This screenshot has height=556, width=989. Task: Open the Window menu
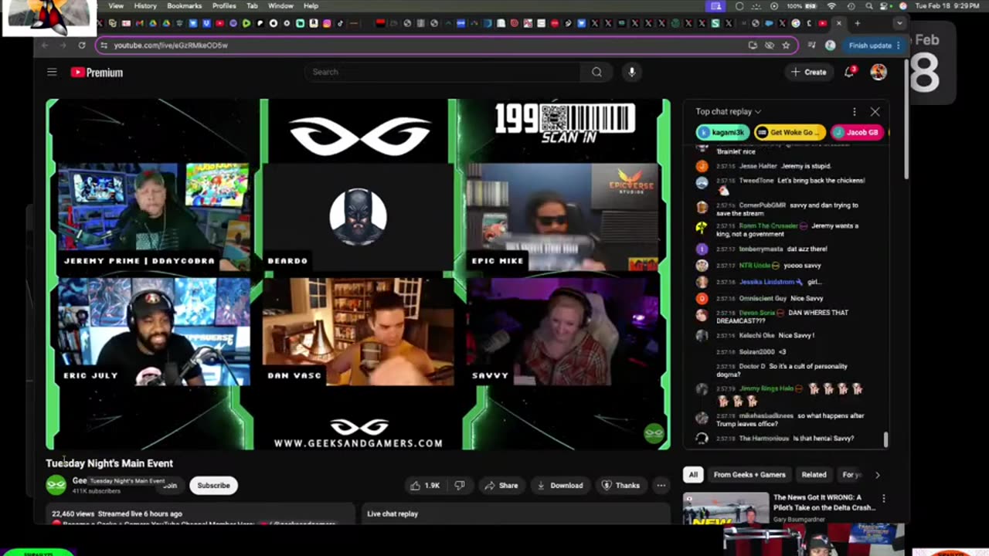[x=280, y=5]
